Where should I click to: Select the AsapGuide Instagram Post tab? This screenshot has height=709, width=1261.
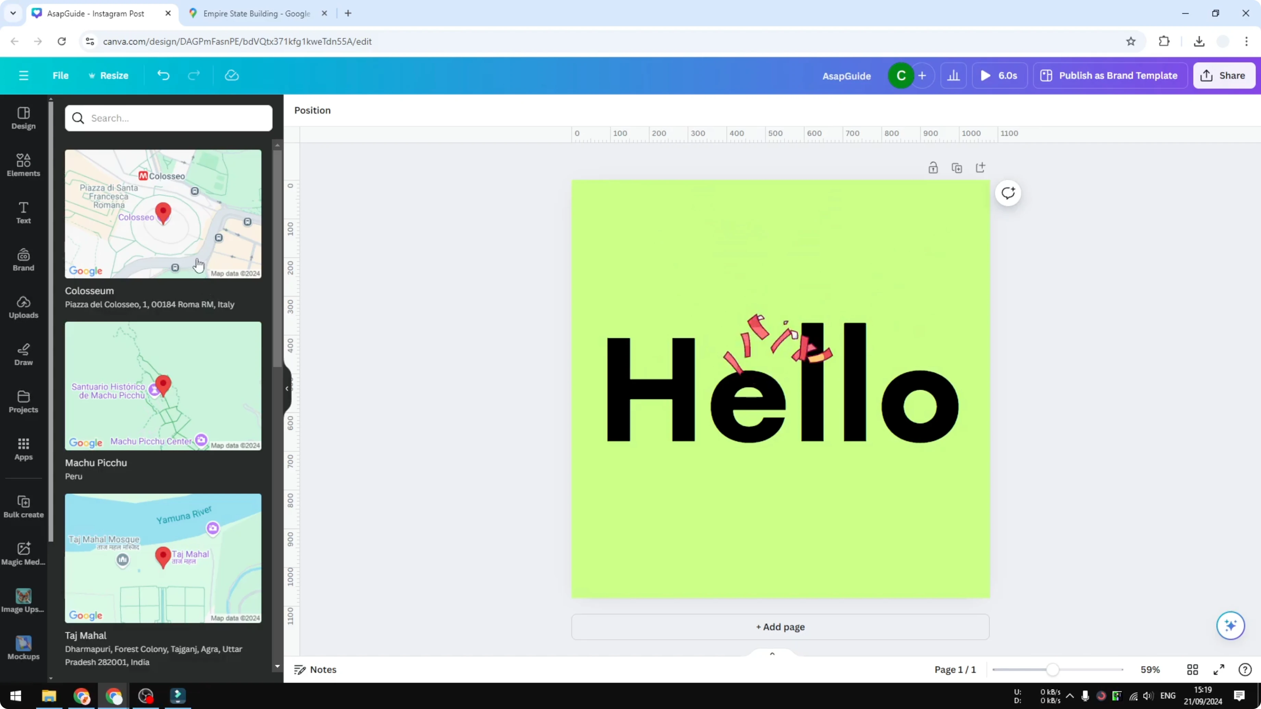[96, 13]
